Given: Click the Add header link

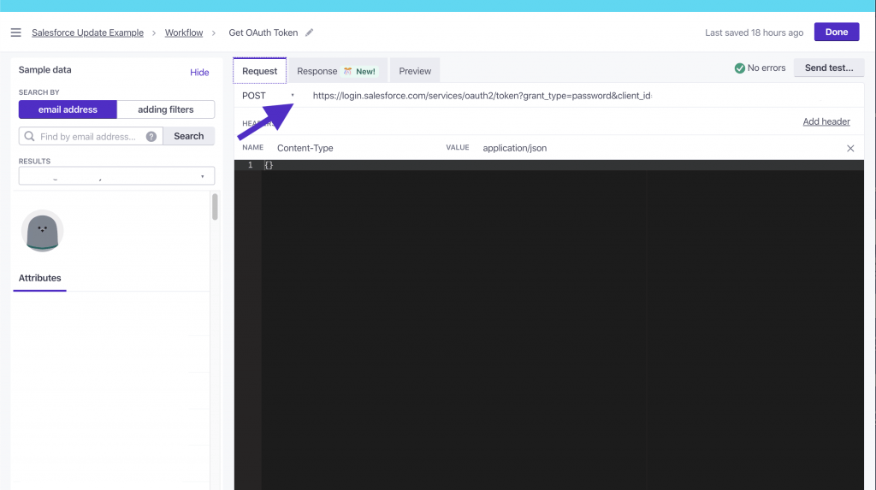Looking at the screenshot, I should pyautogui.click(x=826, y=121).
